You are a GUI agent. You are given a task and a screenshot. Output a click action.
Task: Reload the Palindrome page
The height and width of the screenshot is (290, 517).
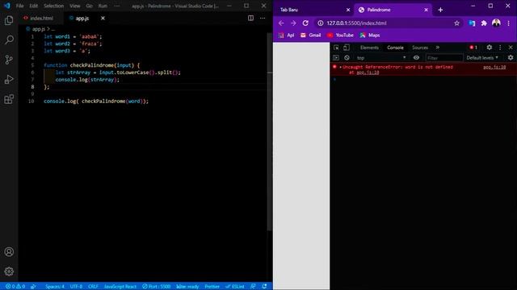[x=305, y=23]
